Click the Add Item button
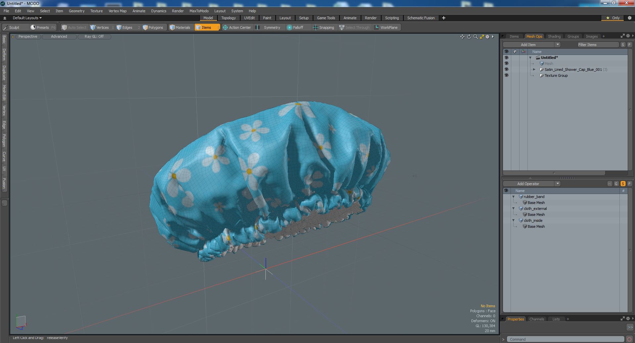 [528, 45]
